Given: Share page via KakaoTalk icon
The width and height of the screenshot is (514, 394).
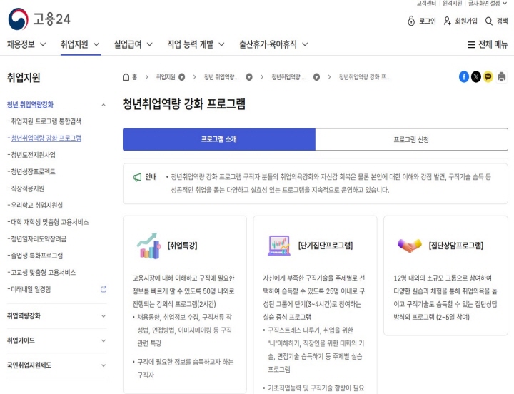Looking at the screenshot, I should (x=488, y=76).
